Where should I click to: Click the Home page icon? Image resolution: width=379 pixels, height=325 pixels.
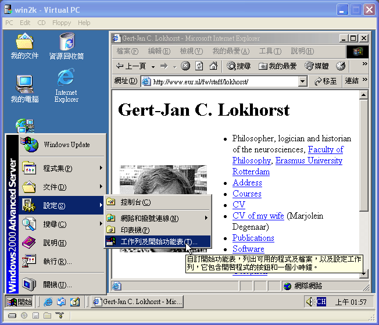(x=213, y=66)
